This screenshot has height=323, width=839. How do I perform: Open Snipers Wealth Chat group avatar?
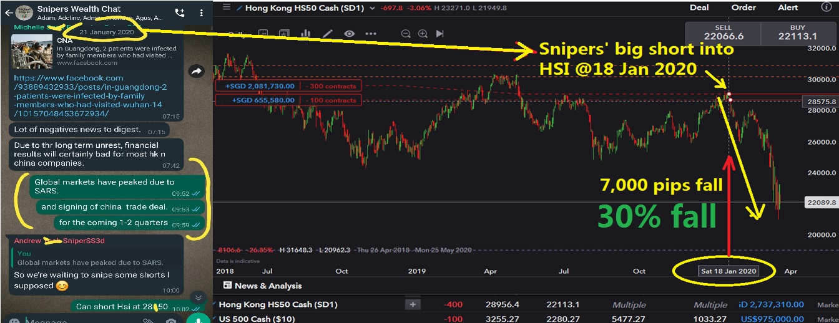point(24,12)
